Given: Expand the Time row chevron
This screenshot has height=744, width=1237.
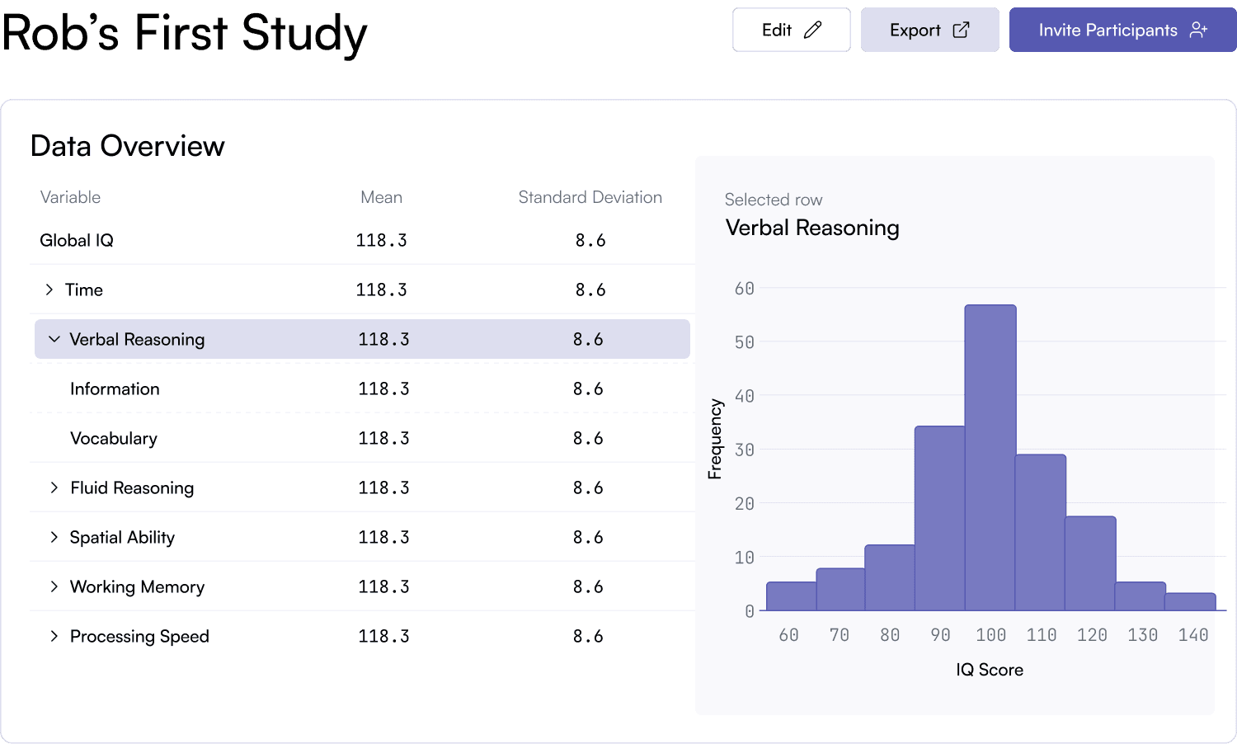Looking at the screenshot, I should coord(49,290).
